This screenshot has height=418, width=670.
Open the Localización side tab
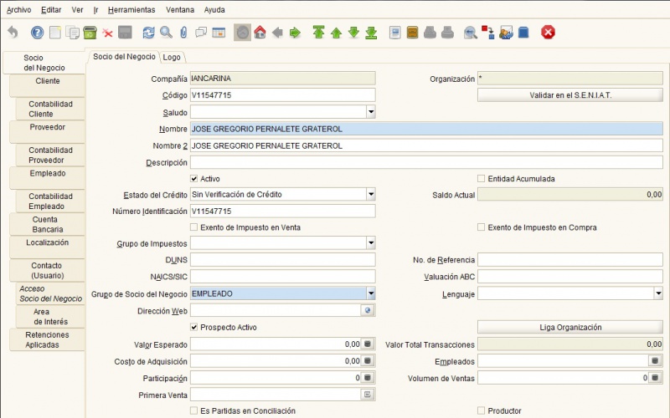click(48, 247)
